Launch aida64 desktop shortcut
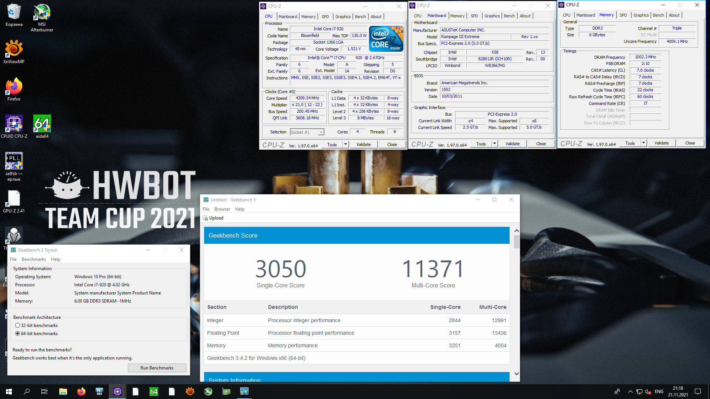This screenshot has width=710, height=399. pyautogui.click(x=42, y=127)
